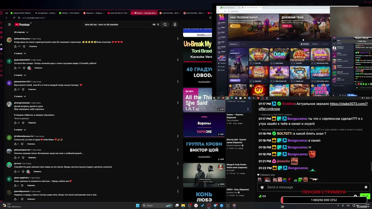372x209 pixels.
Task: Click the YouTube search magnifier button
Action: (165, 25)
